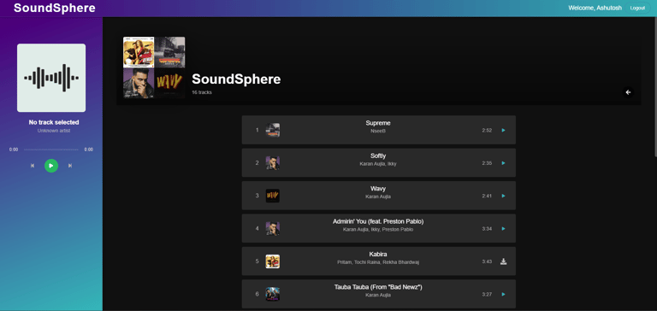Click artists Karan Aujla, Ikky under Softly

[x=378, y=164]
